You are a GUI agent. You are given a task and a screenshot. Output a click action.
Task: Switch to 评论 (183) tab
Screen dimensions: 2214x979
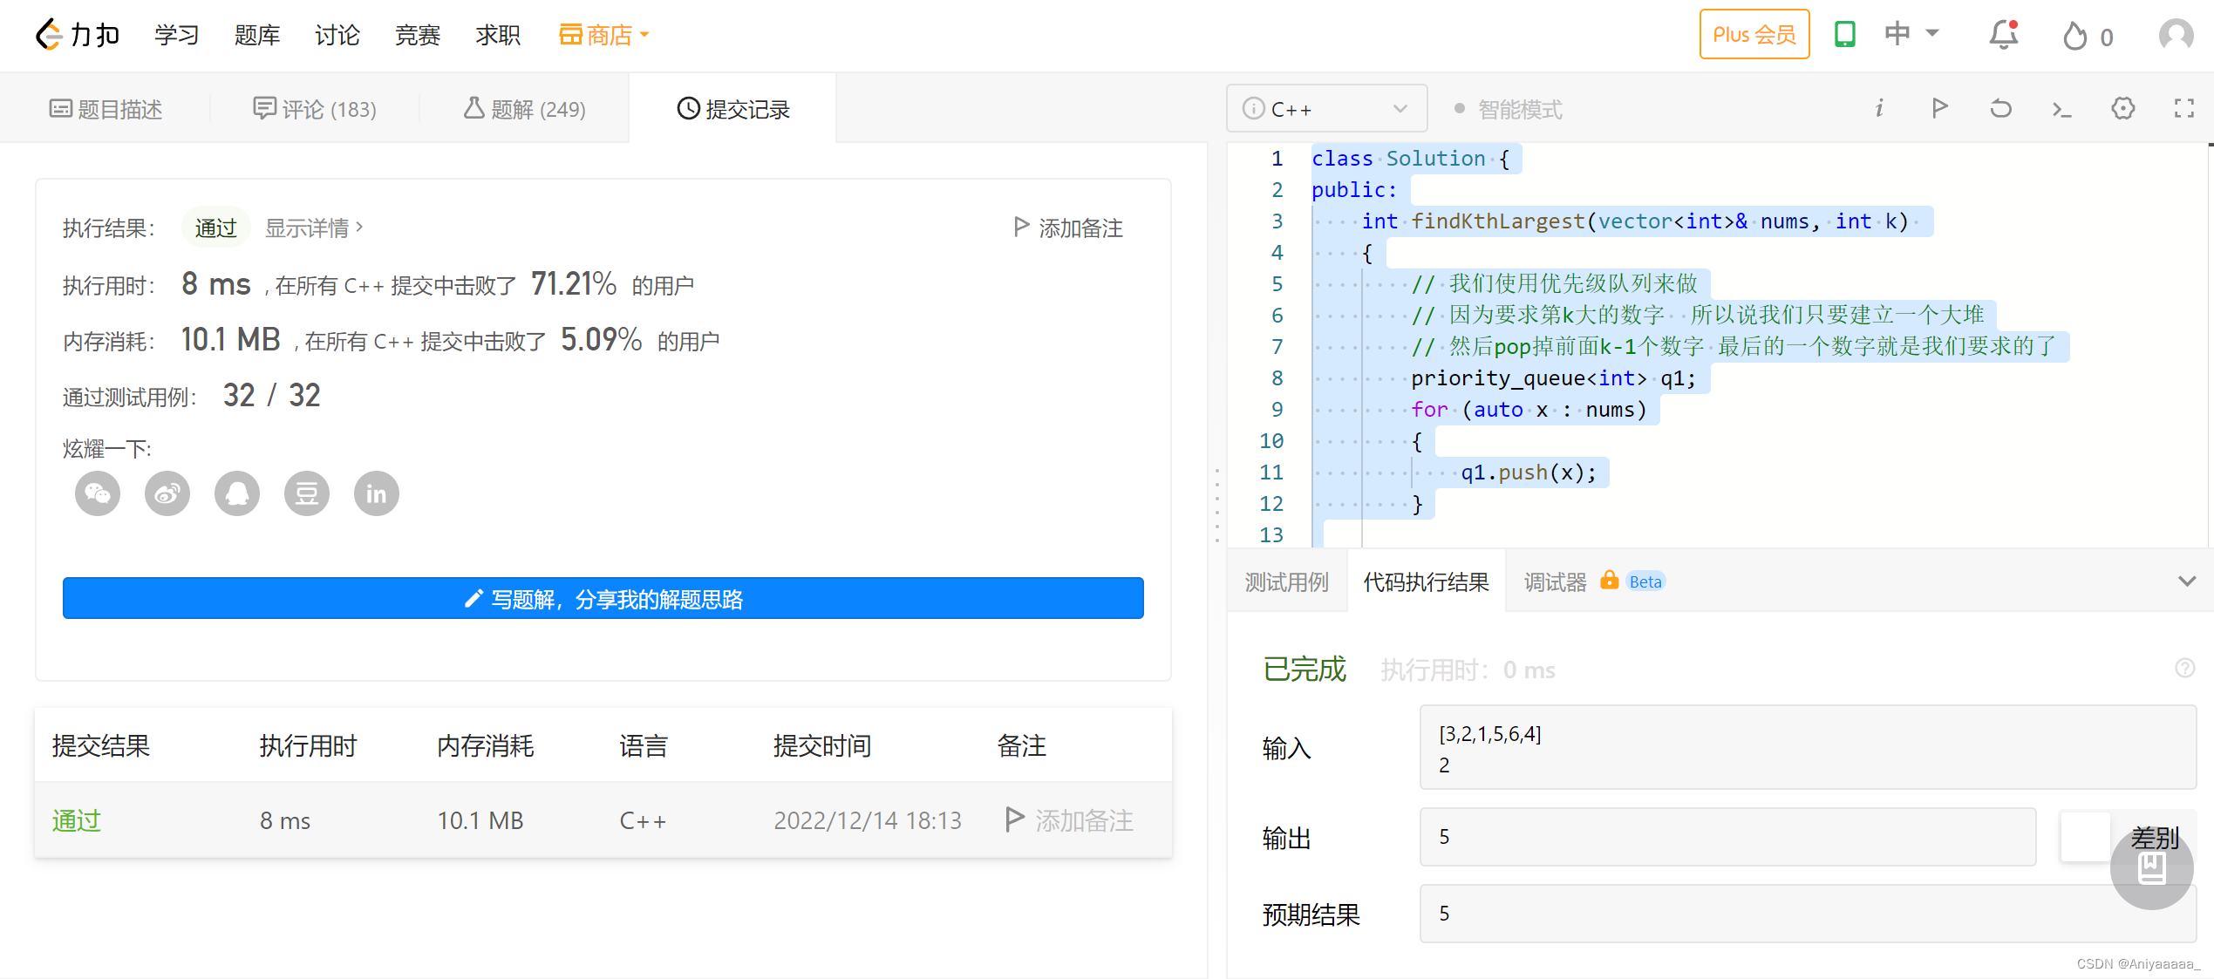pos(315,109)
